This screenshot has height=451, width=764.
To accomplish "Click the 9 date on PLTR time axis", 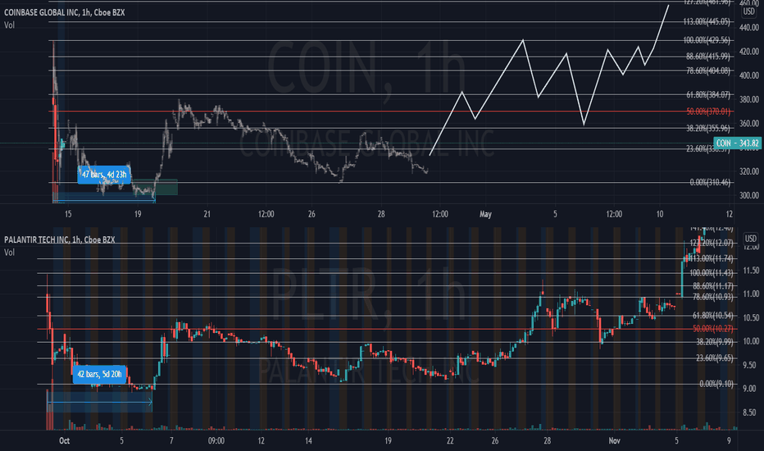I will coord(729,441).
